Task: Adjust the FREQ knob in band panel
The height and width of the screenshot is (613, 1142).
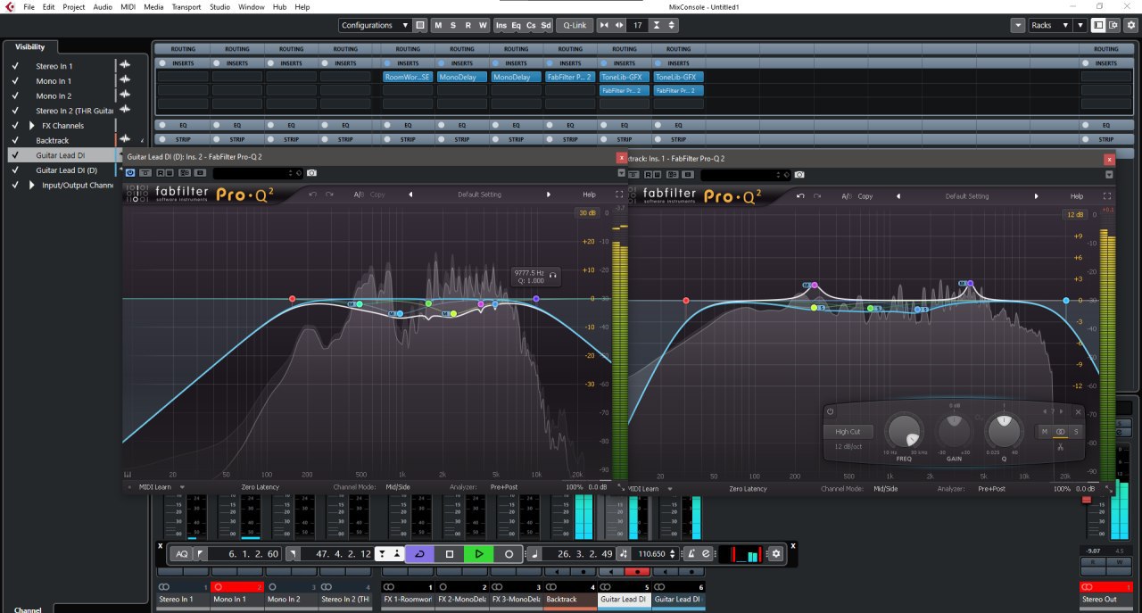Action: (x=904, y=432)
